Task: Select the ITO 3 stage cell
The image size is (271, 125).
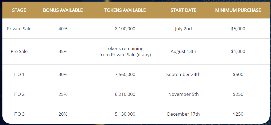Action: tap(19, 114)
